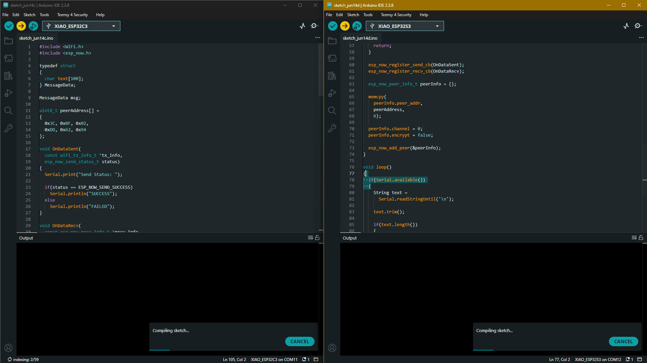Screen dimensions: 647x363
Task: Open Serial Plotter in sketch_jun14c window
Action: [x=302, y=26]
